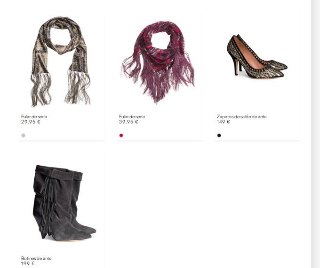Open the Zapatos de salón de ante link
This screenshot has height=268, width=320.
point(241,116)
